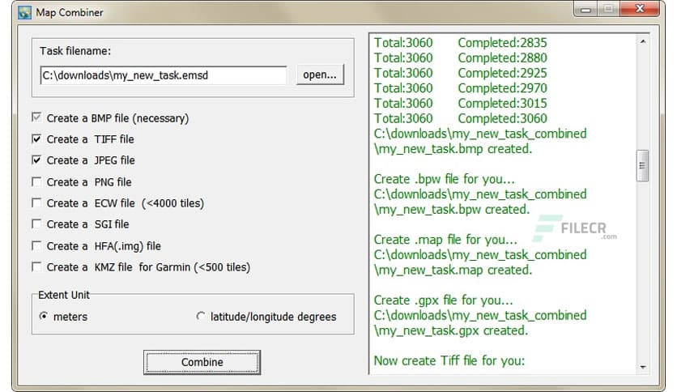Uncheck Create a TIFF file

tap(36, 139)
